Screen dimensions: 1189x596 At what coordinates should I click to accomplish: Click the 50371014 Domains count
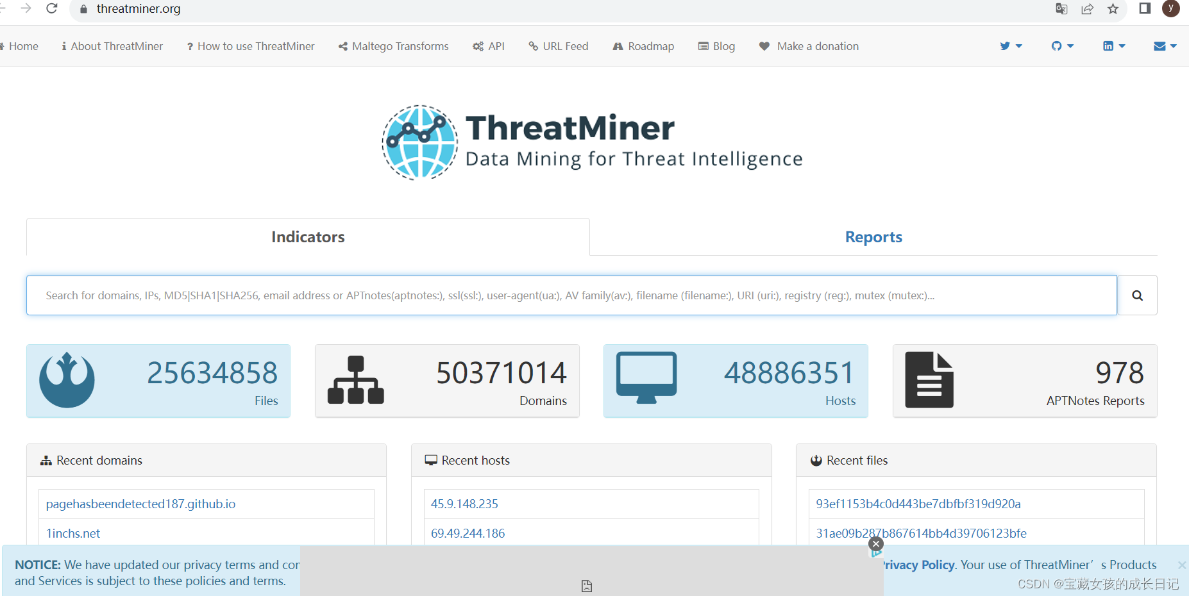(502, 373)
